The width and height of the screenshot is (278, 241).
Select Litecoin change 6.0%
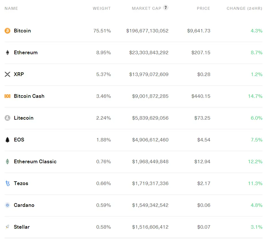(257, 118)
